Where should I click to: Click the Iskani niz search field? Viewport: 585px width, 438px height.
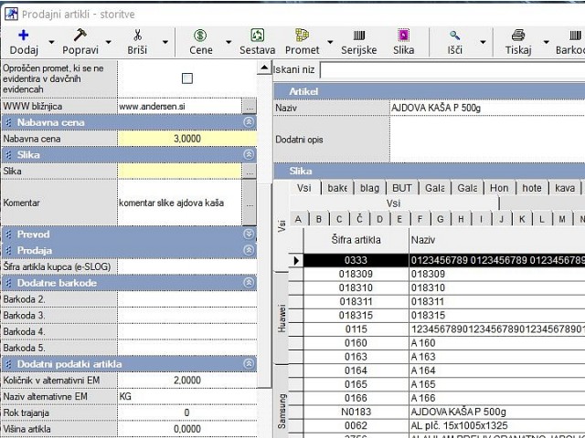click(x=452, y=69)
